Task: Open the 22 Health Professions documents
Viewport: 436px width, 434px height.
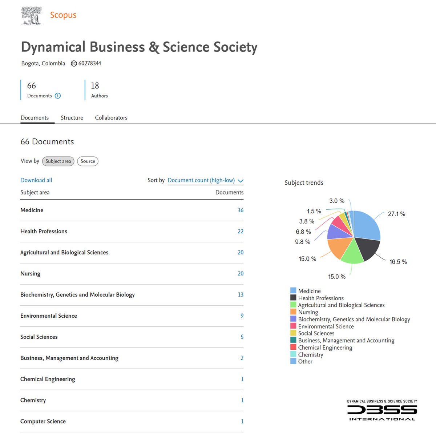Action: pos(241,231)
